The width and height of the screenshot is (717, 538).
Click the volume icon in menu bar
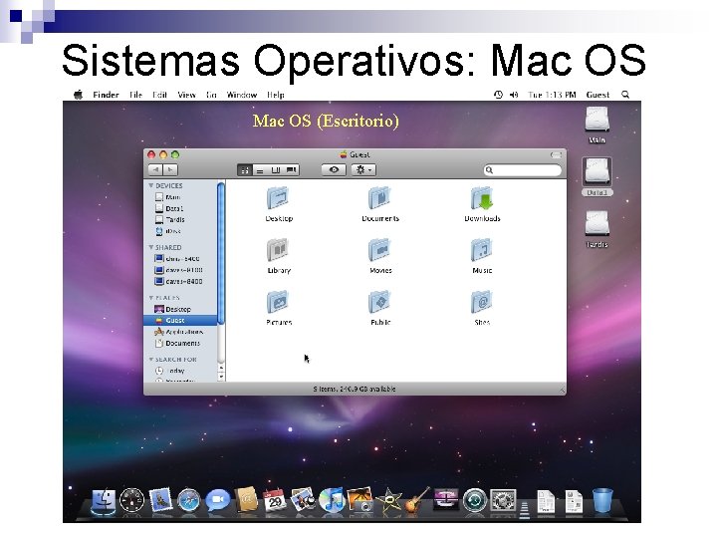pos(514,95)
